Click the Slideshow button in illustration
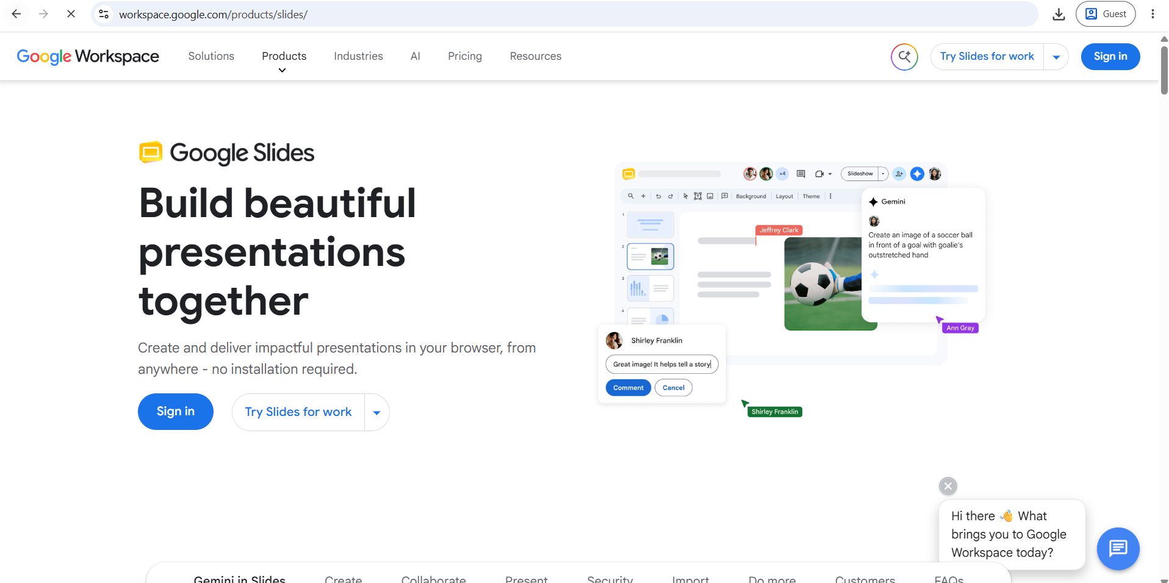The height and width of the screenshot is (583, 1169). point(860,174)
